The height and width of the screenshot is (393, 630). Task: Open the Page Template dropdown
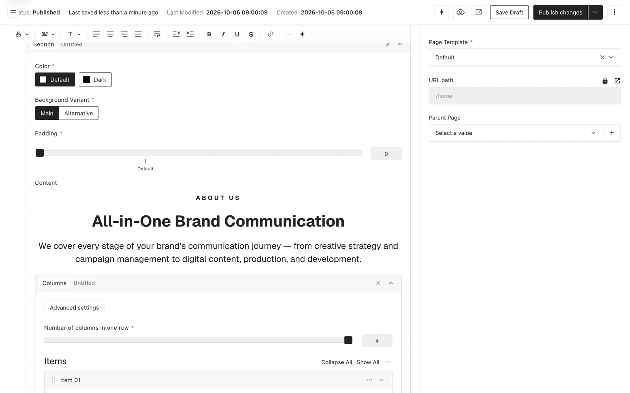click(x=525, y=57)
